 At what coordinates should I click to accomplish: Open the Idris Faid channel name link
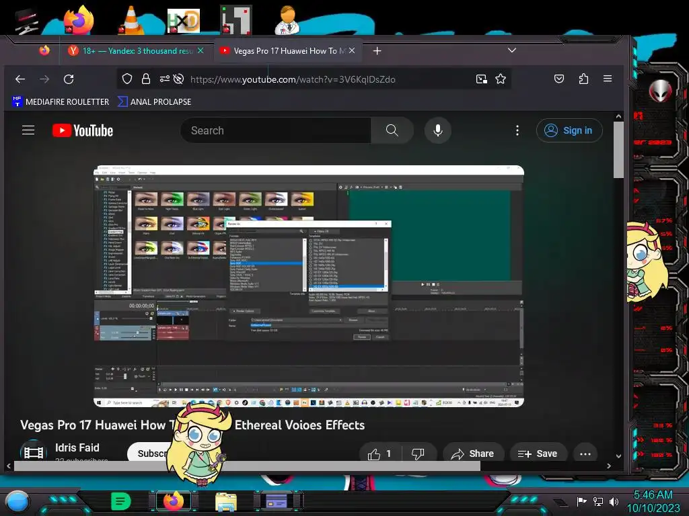click(77, 447)
